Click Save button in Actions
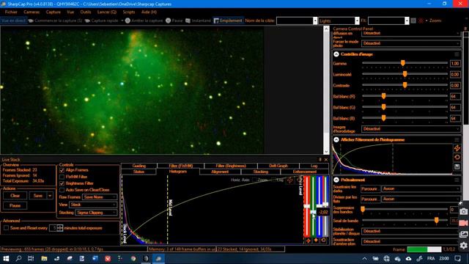The image size is (469, 264). (x=38, y=196)
